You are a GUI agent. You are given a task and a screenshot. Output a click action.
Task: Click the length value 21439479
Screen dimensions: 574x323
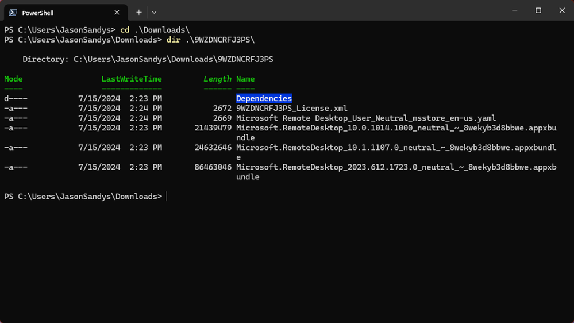pyautogui.click(x=213, y=128)
